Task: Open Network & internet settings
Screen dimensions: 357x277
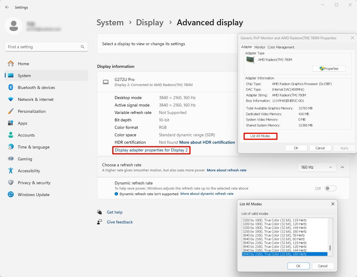Action: coord(35,99)
